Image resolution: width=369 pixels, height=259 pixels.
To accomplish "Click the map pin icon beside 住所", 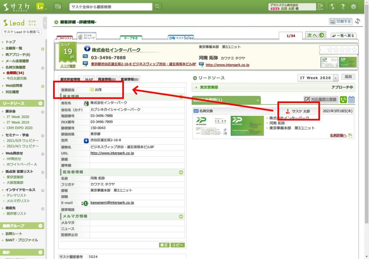I will click(86, 141).
